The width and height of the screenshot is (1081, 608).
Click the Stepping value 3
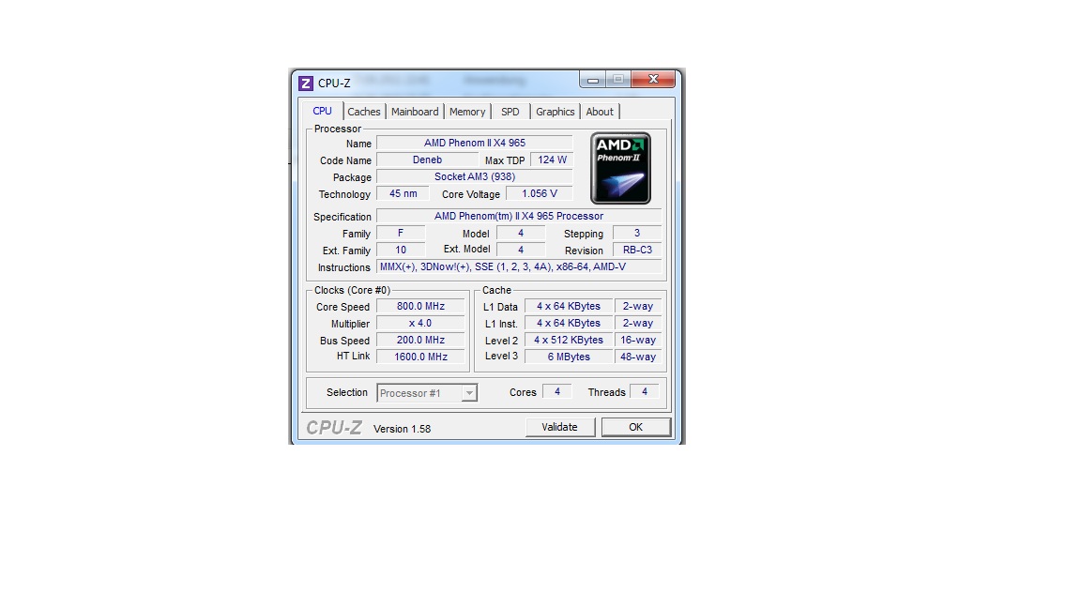(637, 233)
